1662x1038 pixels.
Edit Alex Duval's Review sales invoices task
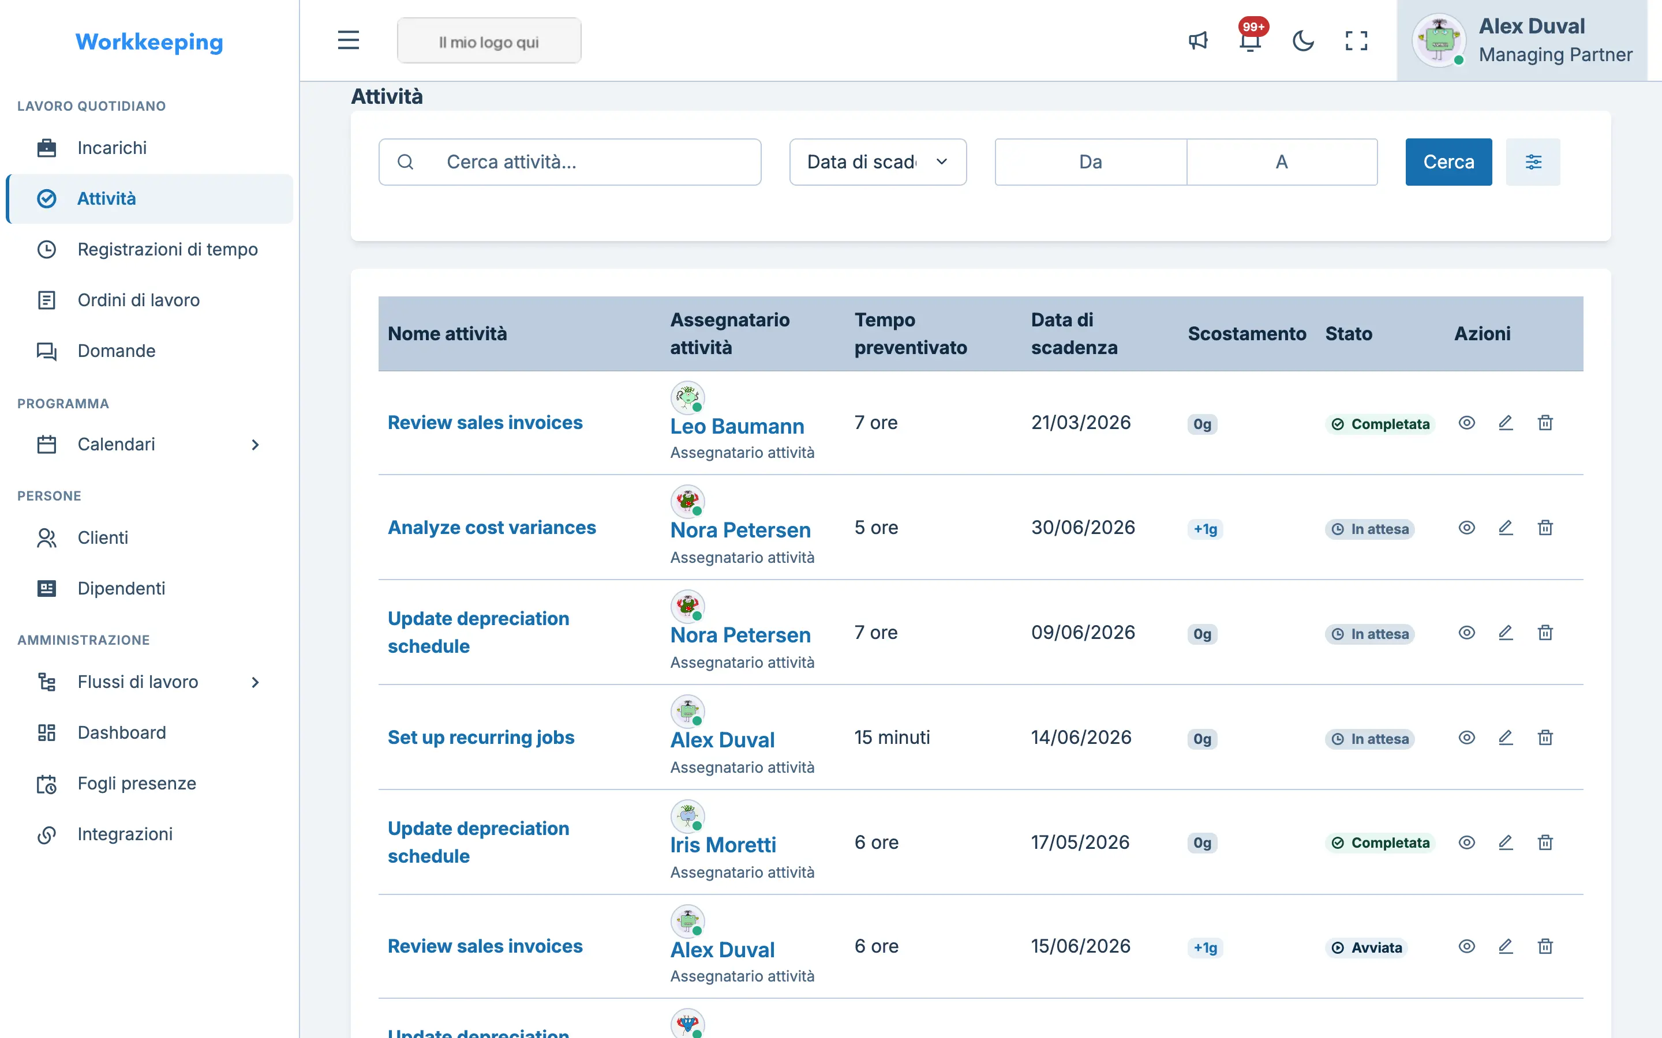(1506, 947)
